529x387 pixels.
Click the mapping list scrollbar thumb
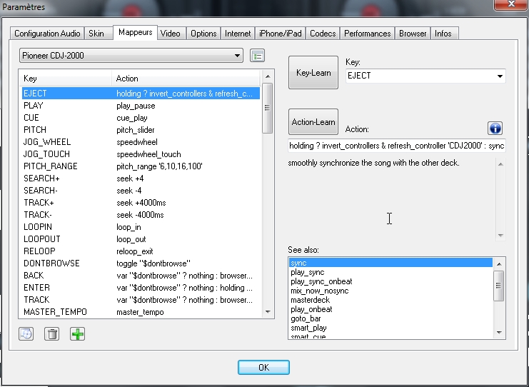267,108
